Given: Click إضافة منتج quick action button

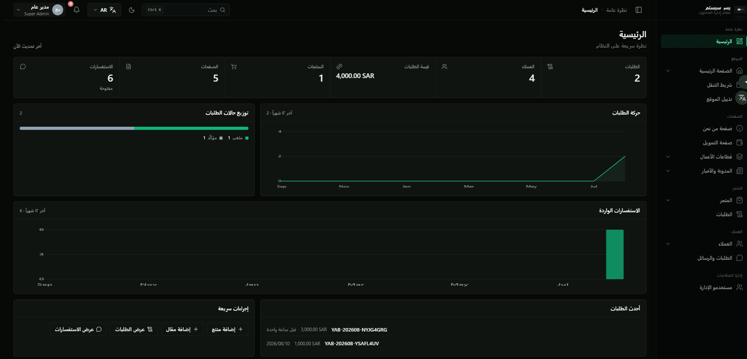Looking at the screenshot, I should (228, 329).
